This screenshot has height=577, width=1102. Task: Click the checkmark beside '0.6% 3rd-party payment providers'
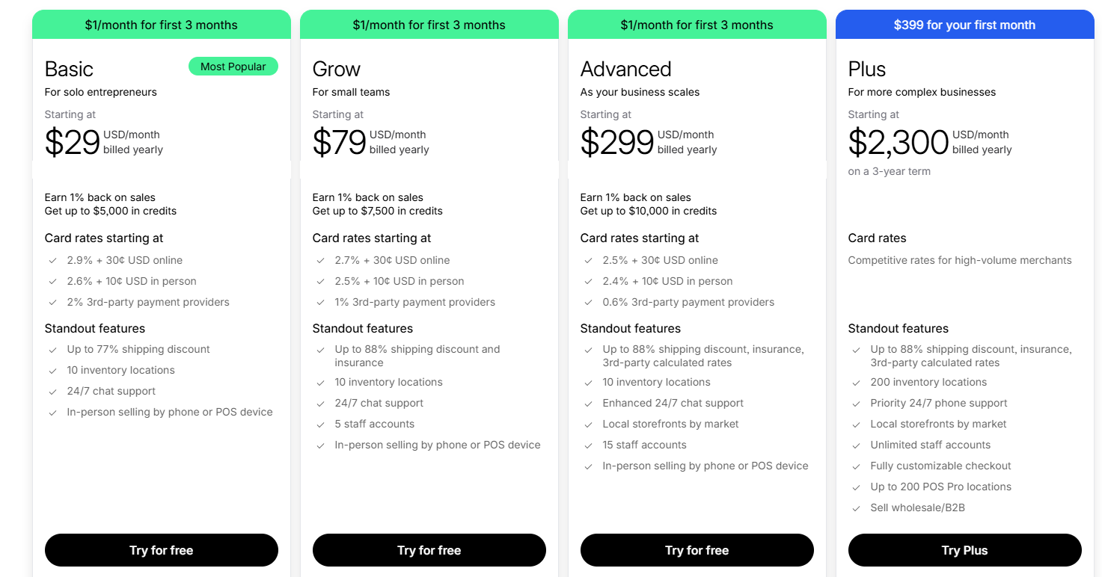[588, 302]
